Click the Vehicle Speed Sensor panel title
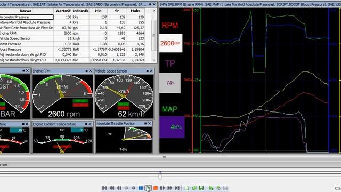The height and width of the screenshot is (192, 341). pyautogui.click(x=111, y=71)
